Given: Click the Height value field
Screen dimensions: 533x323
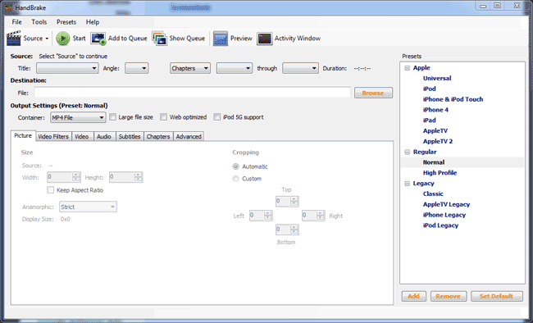Looking at the screenshot, I should click(x=125, y=177).
